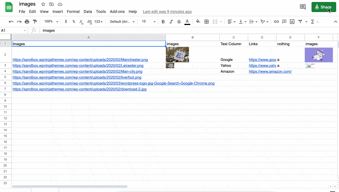The width and height of the screenshot is (339, 192).
Task: Click the Insert link icon
Action: [x=276, y=22]
